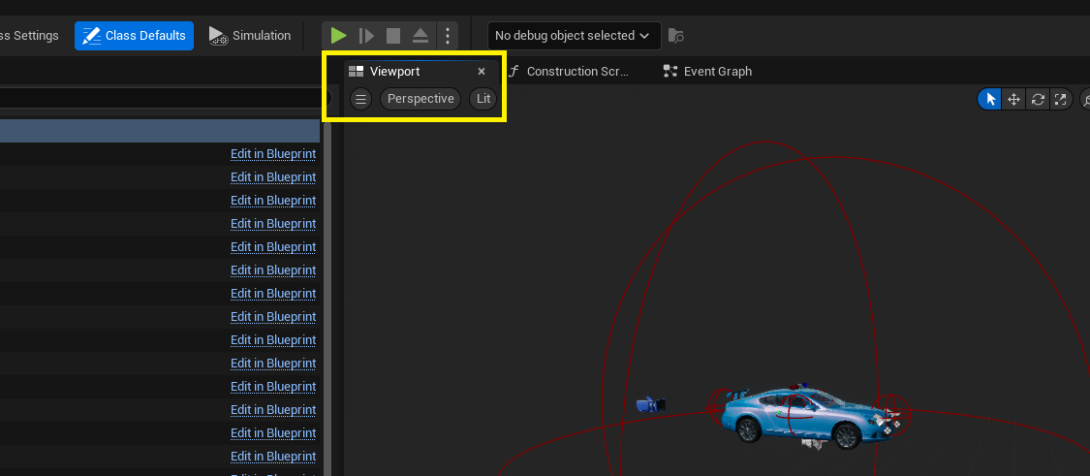This screenshot has height=476, width=1090.
Task: Close the Viewport tab
Action: tap(482, 71)
